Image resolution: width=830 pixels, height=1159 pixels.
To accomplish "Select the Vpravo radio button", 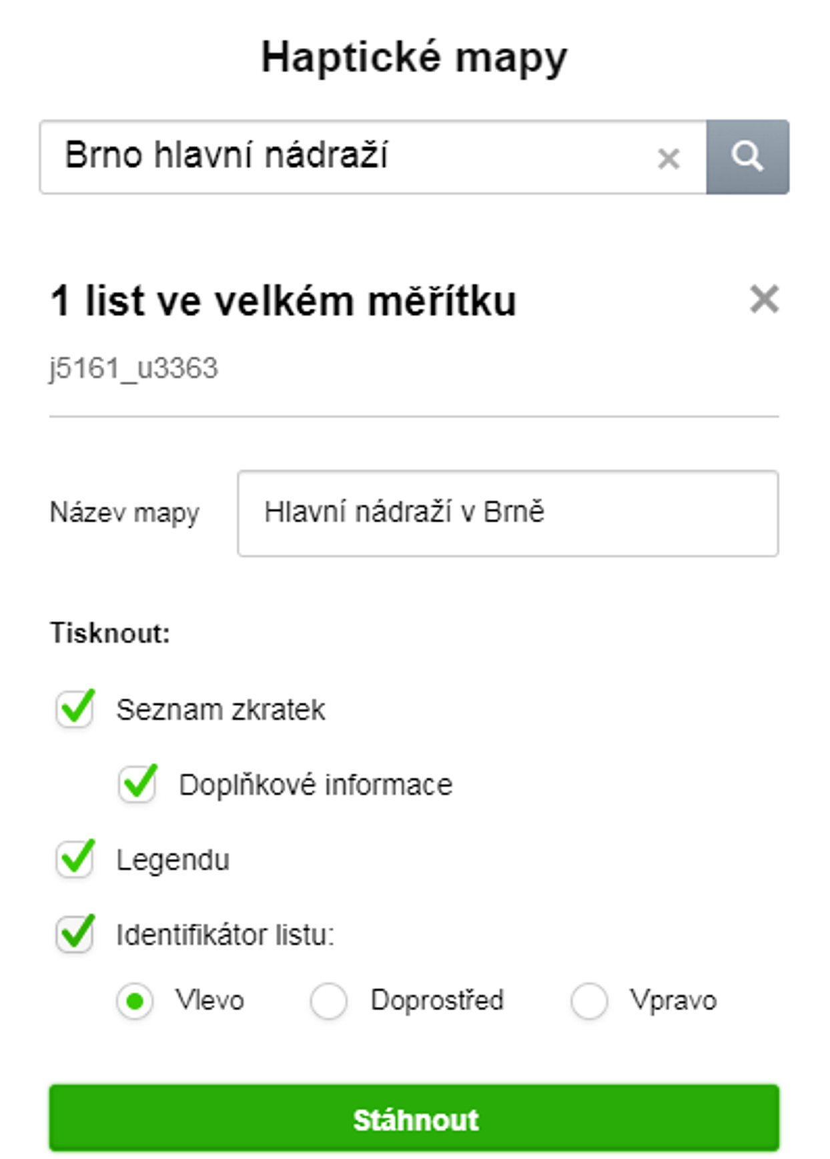I will pos(589,1001).
